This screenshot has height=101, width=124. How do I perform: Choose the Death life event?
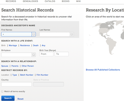tap(36, 45)
